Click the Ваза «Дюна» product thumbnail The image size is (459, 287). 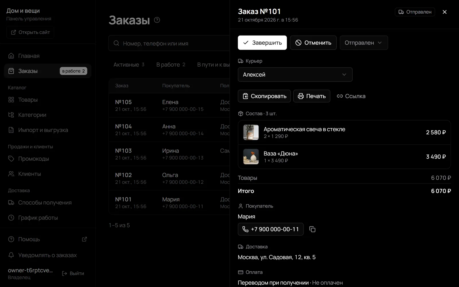(251, 157)
